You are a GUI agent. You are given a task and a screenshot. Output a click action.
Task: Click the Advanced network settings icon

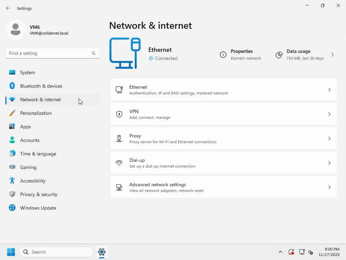(119, 187)
